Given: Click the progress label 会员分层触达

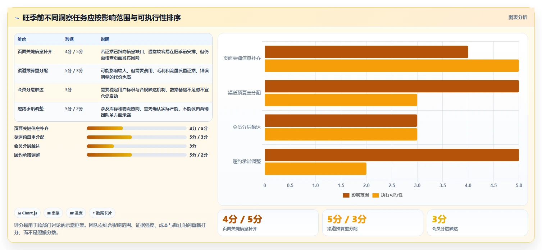Looking at the screenshot, I should click(x=27, y=146).
